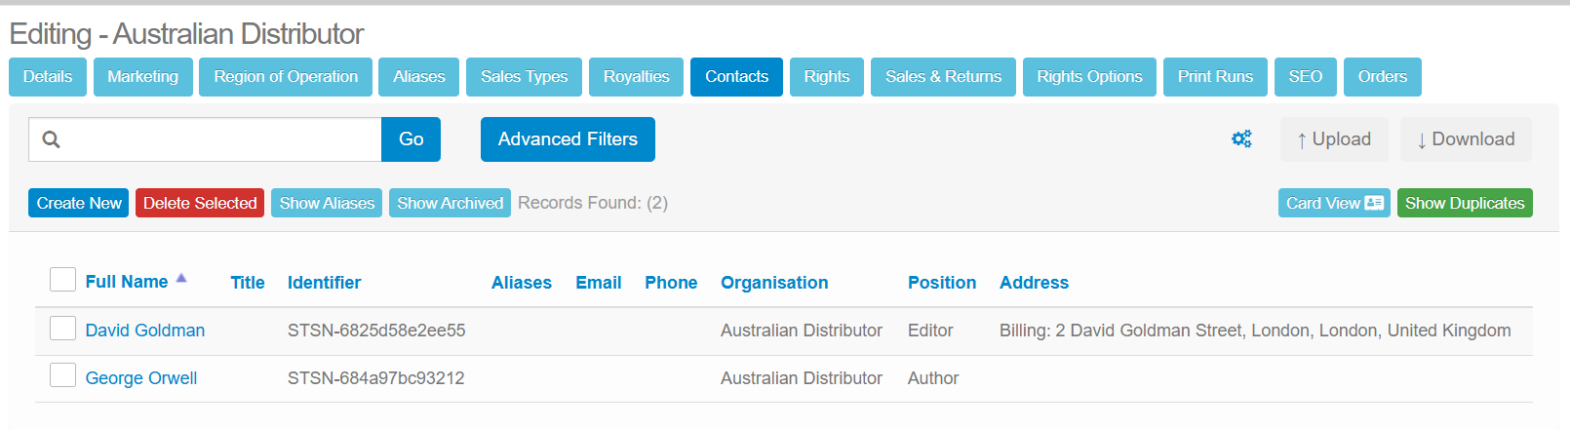1570x429 pixels.
Task: Click the Show Duplicates button
Action: [1464, 203]
